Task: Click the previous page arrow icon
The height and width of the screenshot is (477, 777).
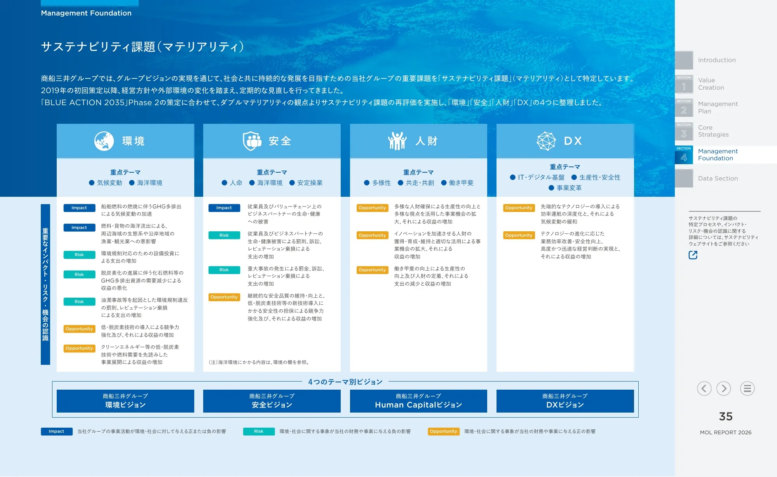Action: click(x=704, y=389)
